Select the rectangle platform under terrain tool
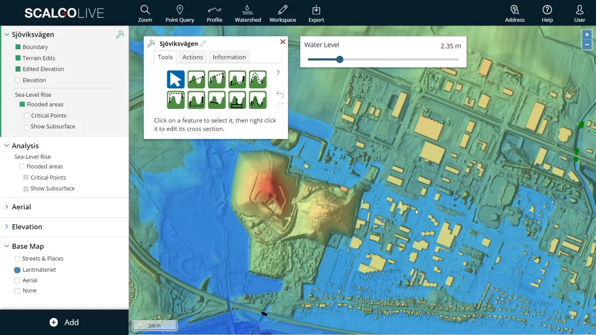Viewport: 596px width, 335px height. coord(237,100)
